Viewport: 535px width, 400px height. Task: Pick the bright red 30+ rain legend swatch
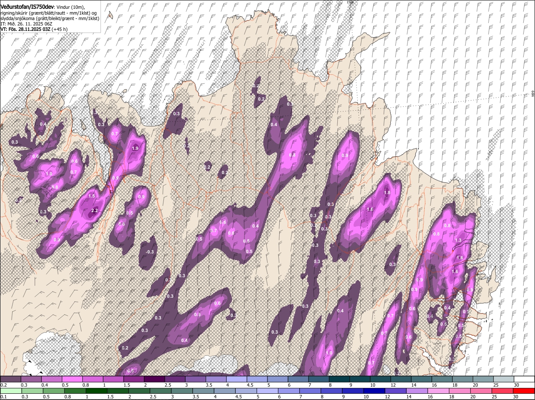[x=524, y=391]
